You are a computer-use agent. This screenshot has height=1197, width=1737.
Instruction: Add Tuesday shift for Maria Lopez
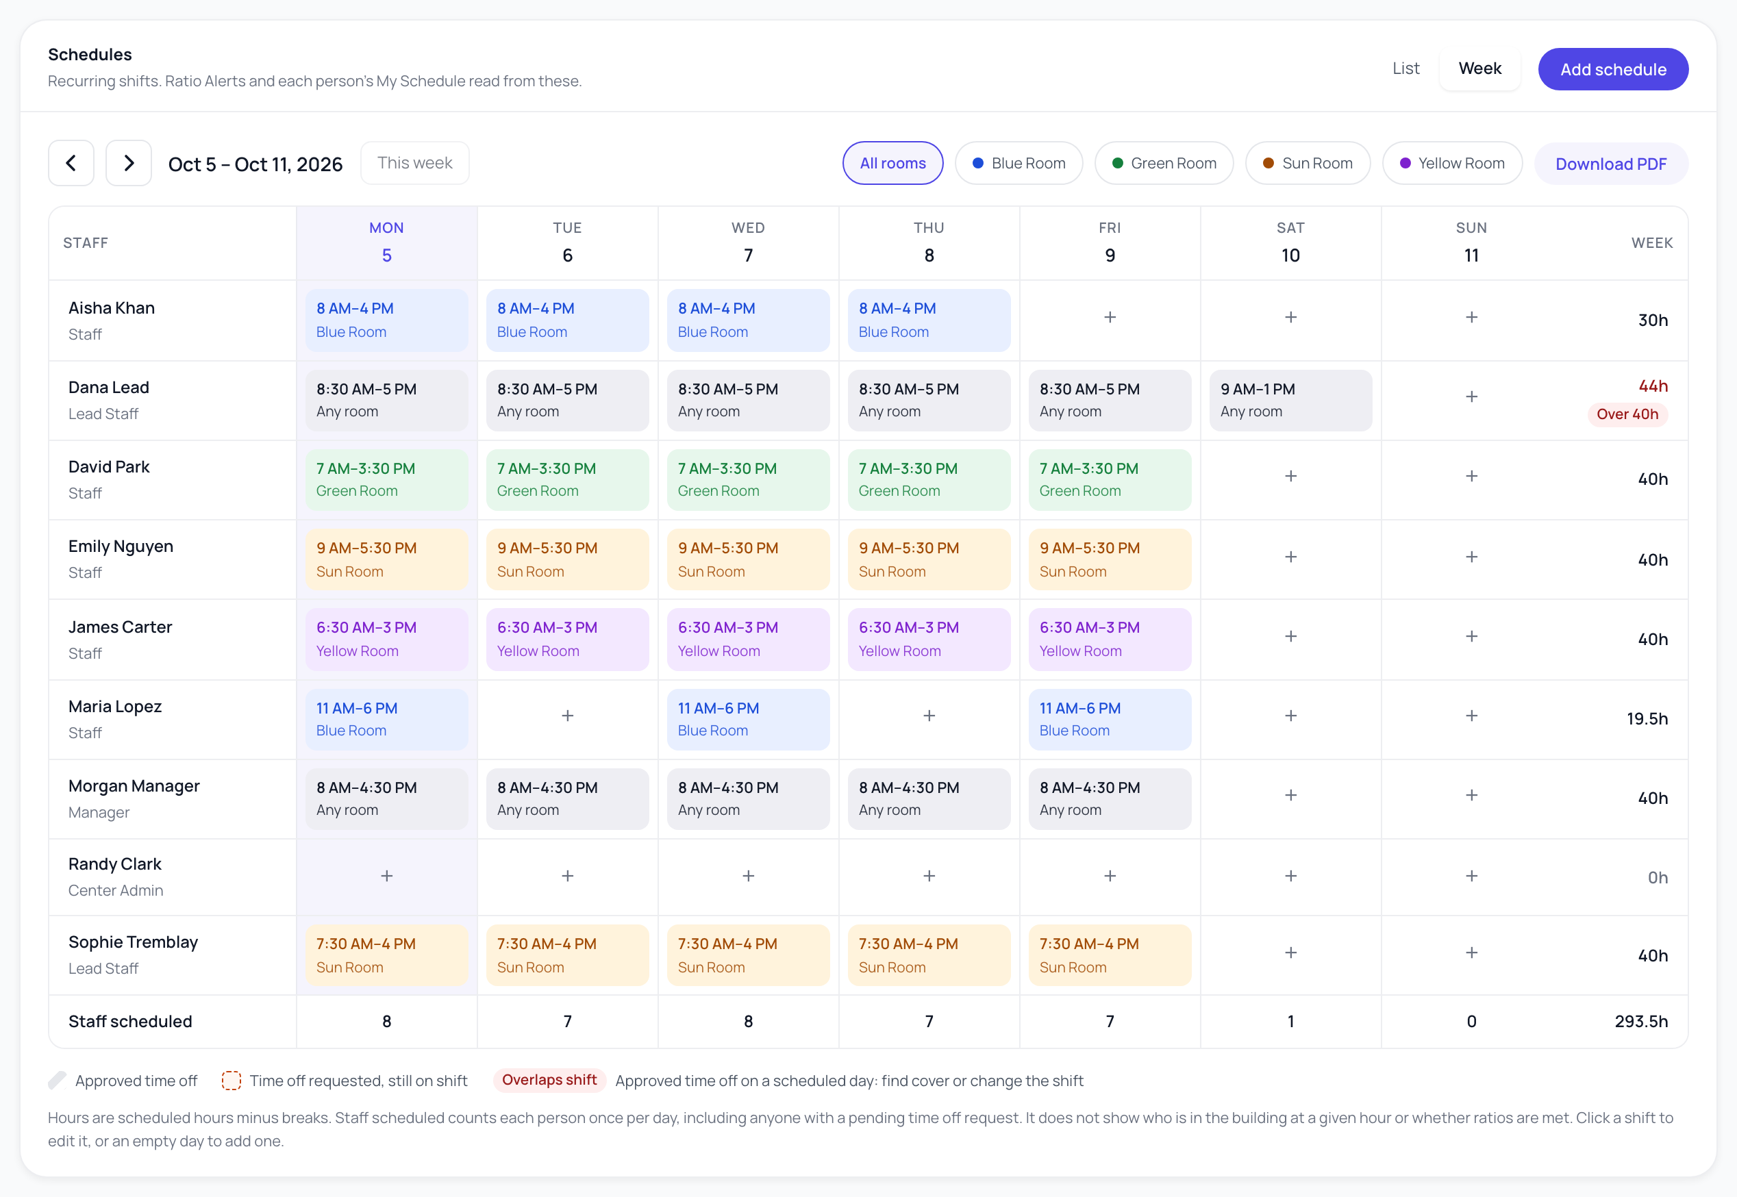click(568, 716)
